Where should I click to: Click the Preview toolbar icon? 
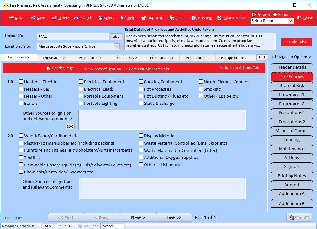194,18
